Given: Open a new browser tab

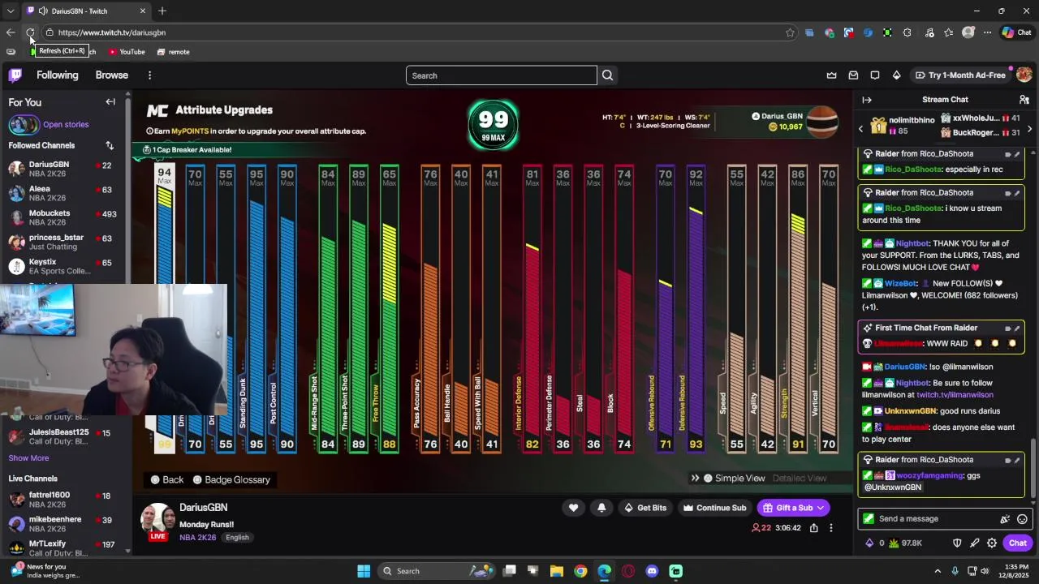Looking at the screenshot, I should pyautogui.click(x=162, y=11).
